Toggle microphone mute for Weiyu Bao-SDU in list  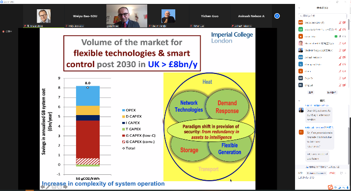(340, 23)
